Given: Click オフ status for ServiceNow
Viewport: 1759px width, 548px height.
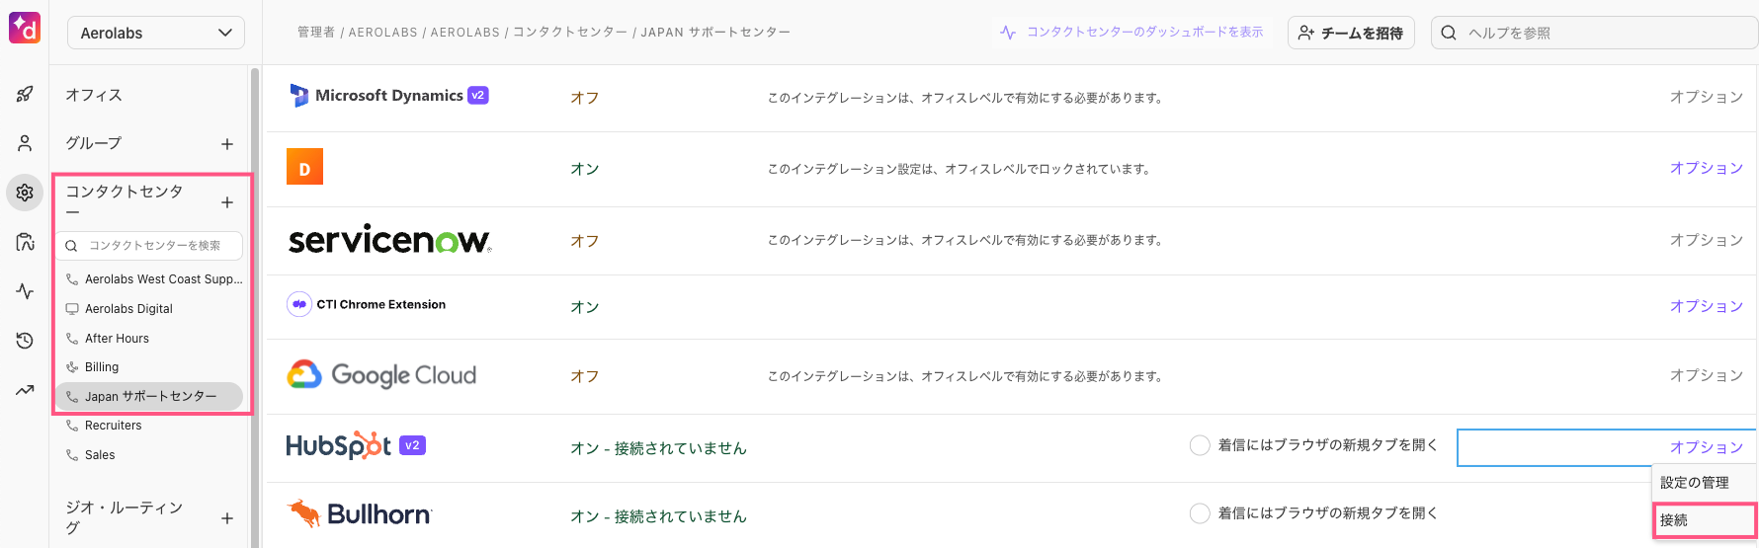Looking at the screenshot, I should click(584, 241).
